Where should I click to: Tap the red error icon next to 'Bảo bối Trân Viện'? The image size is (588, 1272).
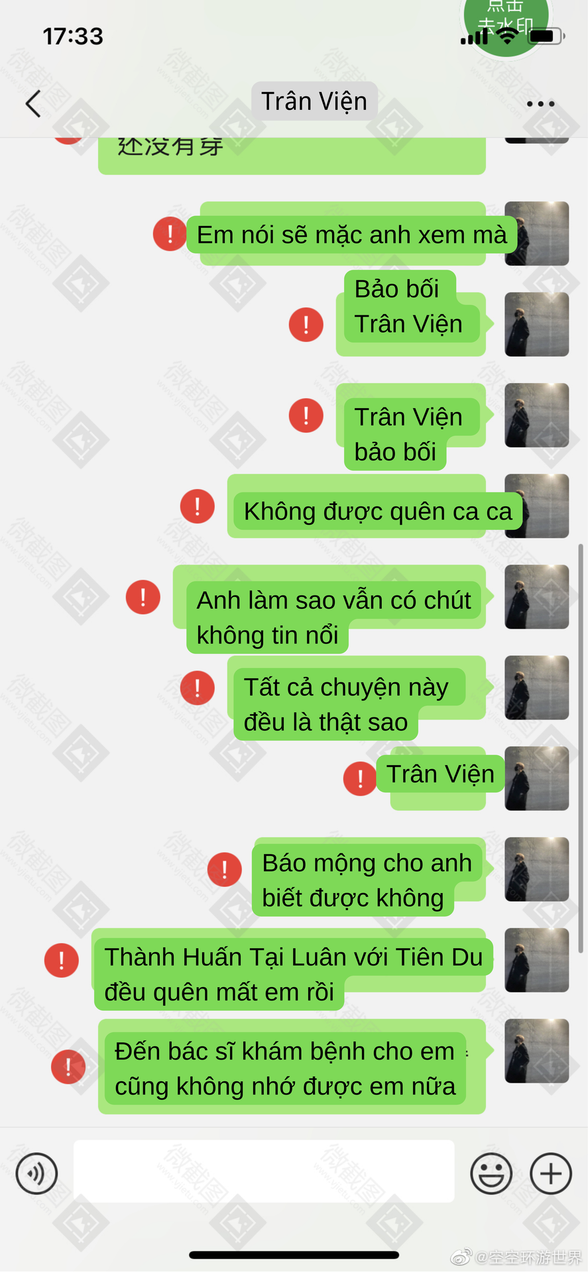(306, 325)
